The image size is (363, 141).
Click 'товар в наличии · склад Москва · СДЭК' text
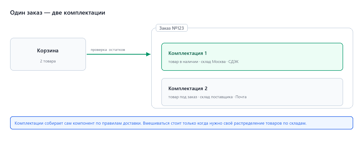coord(203,62)
